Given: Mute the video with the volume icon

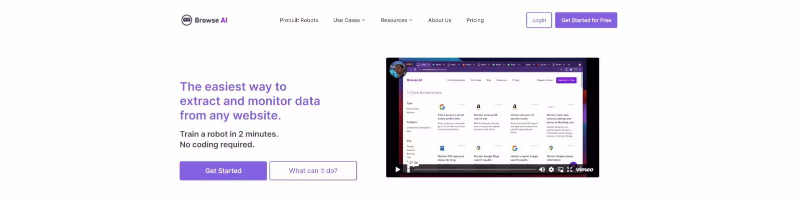Looking at the screenshot, I should pos(542,169).
